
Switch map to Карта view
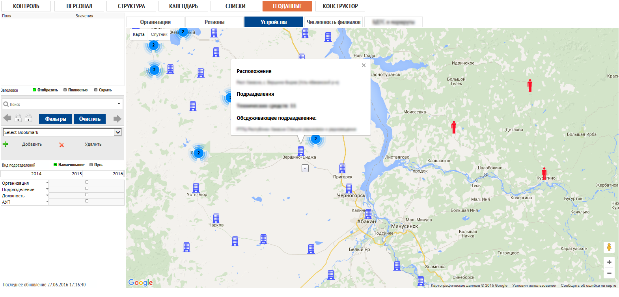pyautogui.click(x=139, y=34)
